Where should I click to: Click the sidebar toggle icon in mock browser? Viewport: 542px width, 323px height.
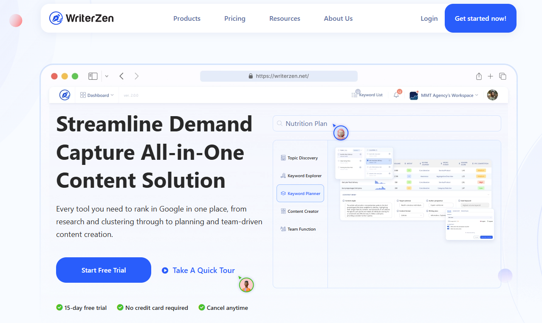pos(93,76)
